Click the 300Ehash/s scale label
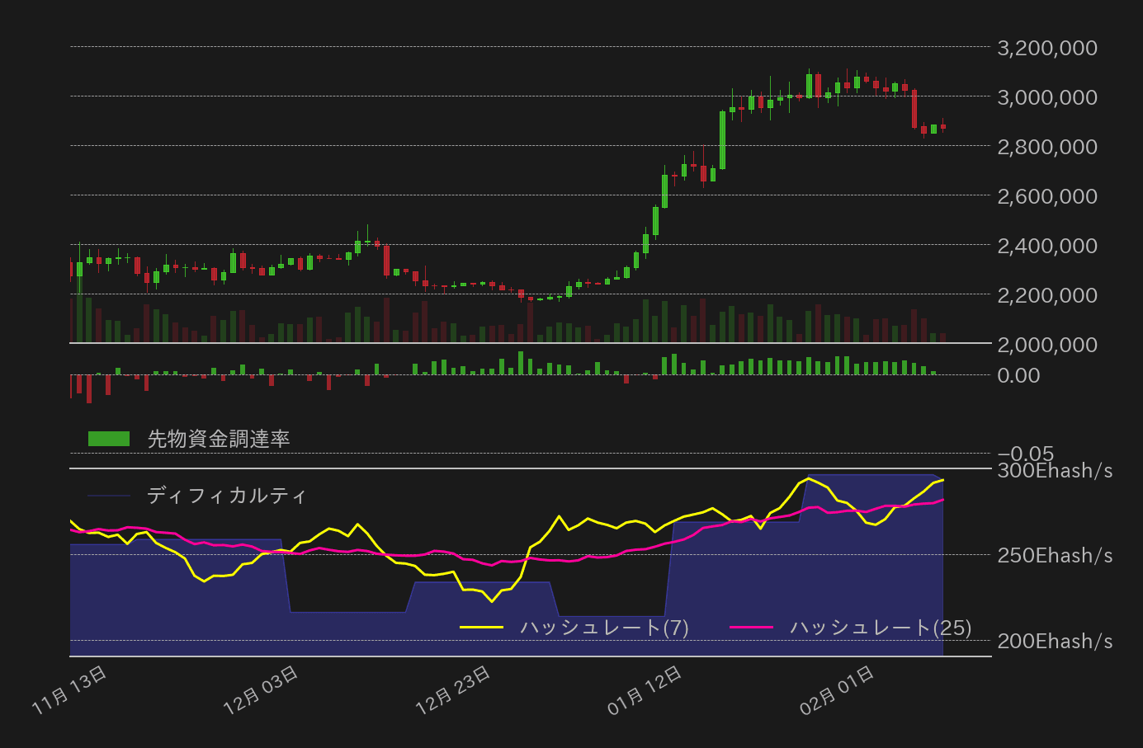Image resolution: width=1143 pixels, height=748 pixels. (x=1053, y=470)
